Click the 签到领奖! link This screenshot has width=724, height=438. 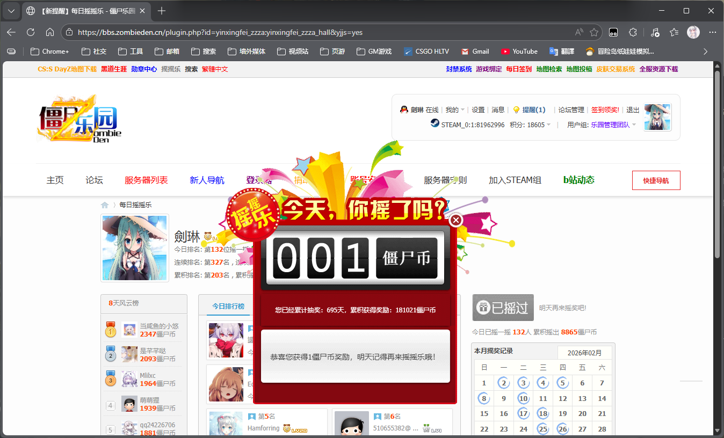tap(605, 109)
